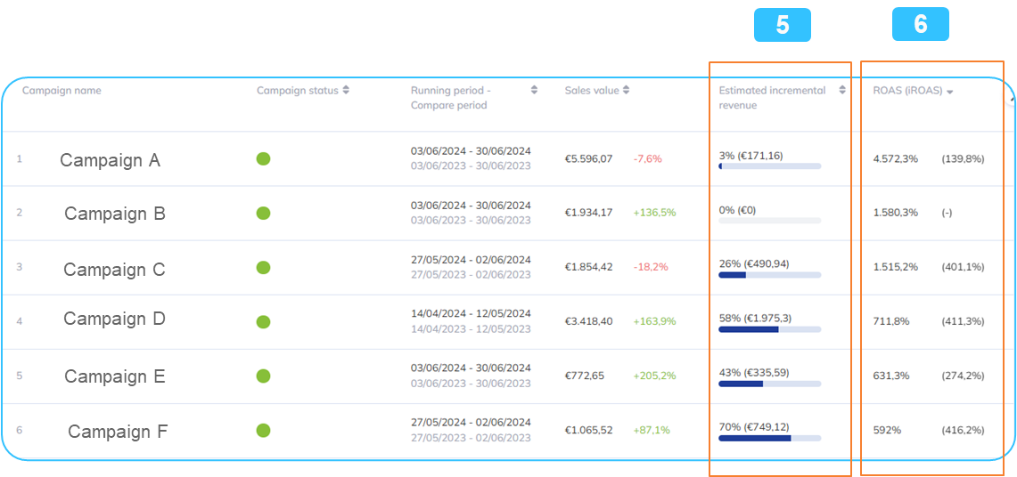This screenshot has width=1017, height=477.
Task: Click the +87,1% change value
Action: [x=652, y=430]
